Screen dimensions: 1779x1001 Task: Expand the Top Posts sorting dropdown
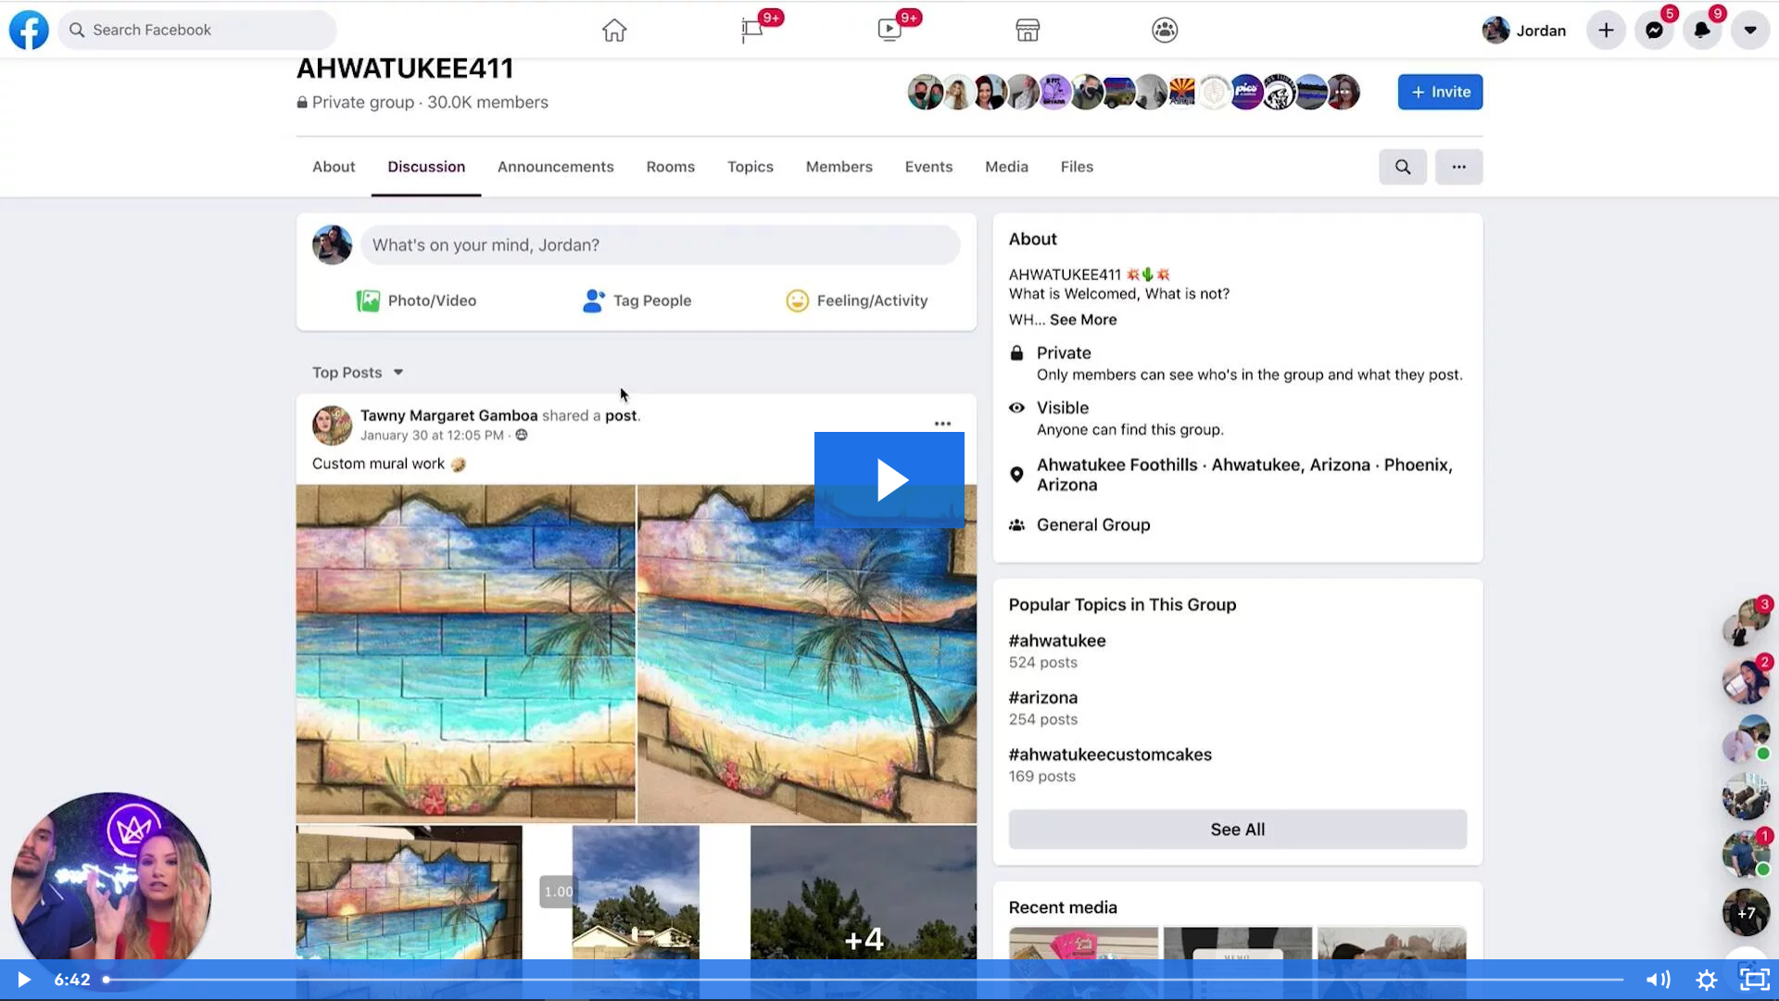(x=358, y=373)
